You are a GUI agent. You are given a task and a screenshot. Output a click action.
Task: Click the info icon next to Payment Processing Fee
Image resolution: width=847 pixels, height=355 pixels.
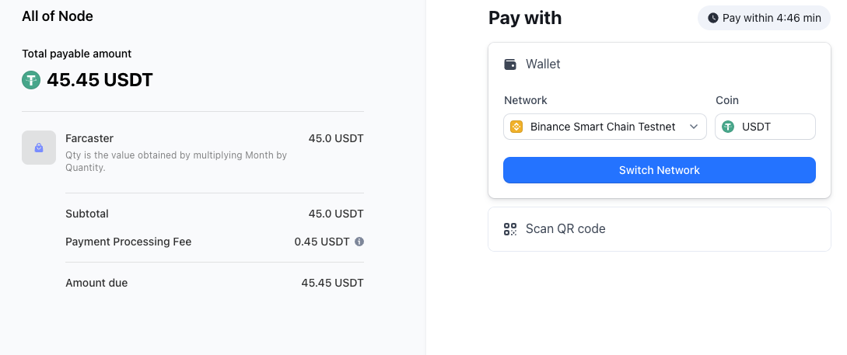pos(359,242)
